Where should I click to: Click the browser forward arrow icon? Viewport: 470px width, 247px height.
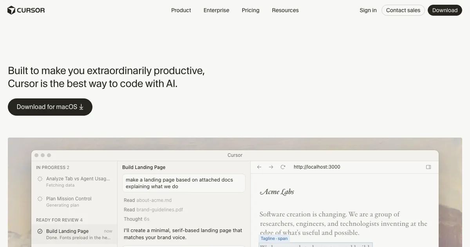pyautogui.click(x=271, y=167)
